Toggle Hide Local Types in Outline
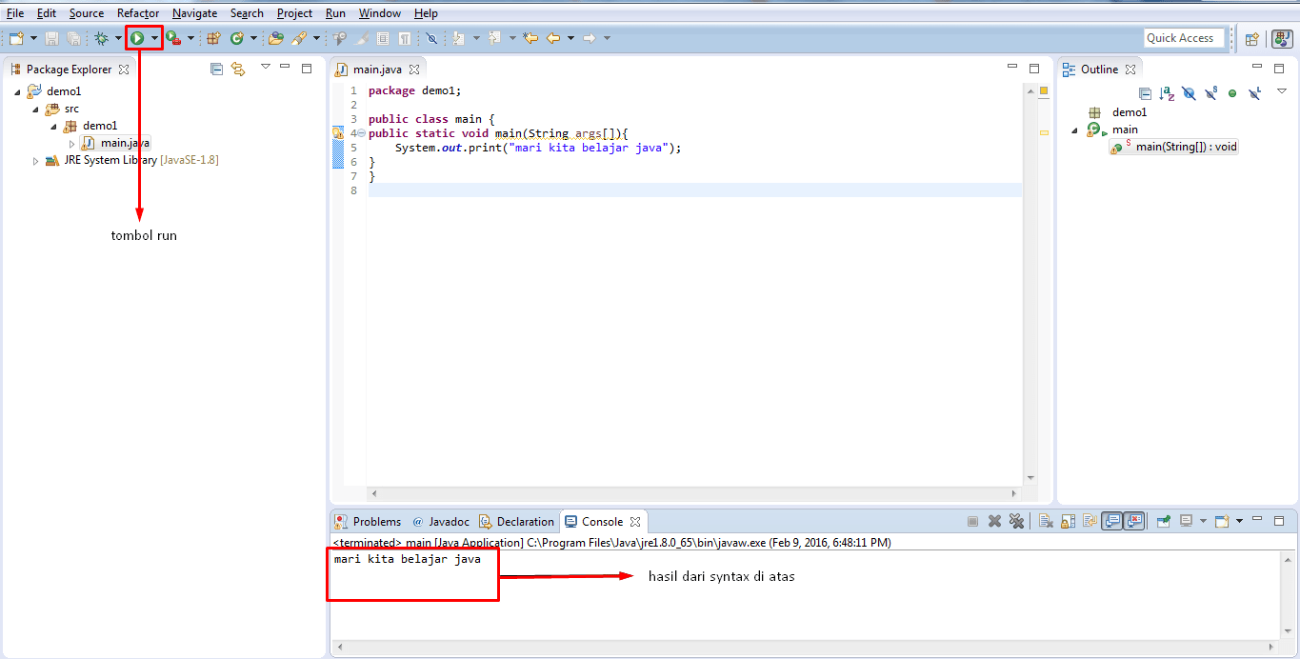1300x659 pixels. [1255, 93]
